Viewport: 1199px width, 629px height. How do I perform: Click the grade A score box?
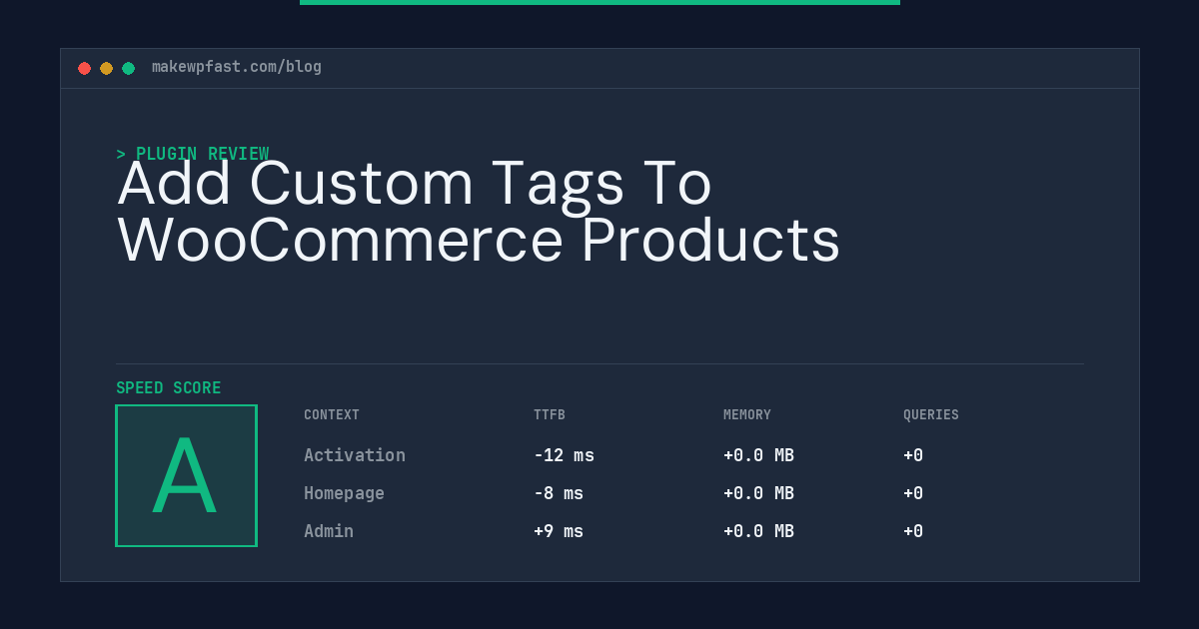[186, 475]
